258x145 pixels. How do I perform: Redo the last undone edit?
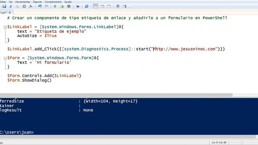[x=47, y=6]
